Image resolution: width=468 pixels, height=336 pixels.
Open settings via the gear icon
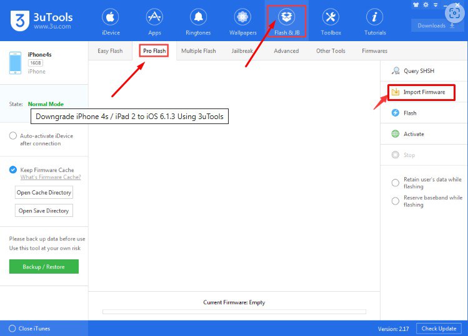tap(426, 5)
